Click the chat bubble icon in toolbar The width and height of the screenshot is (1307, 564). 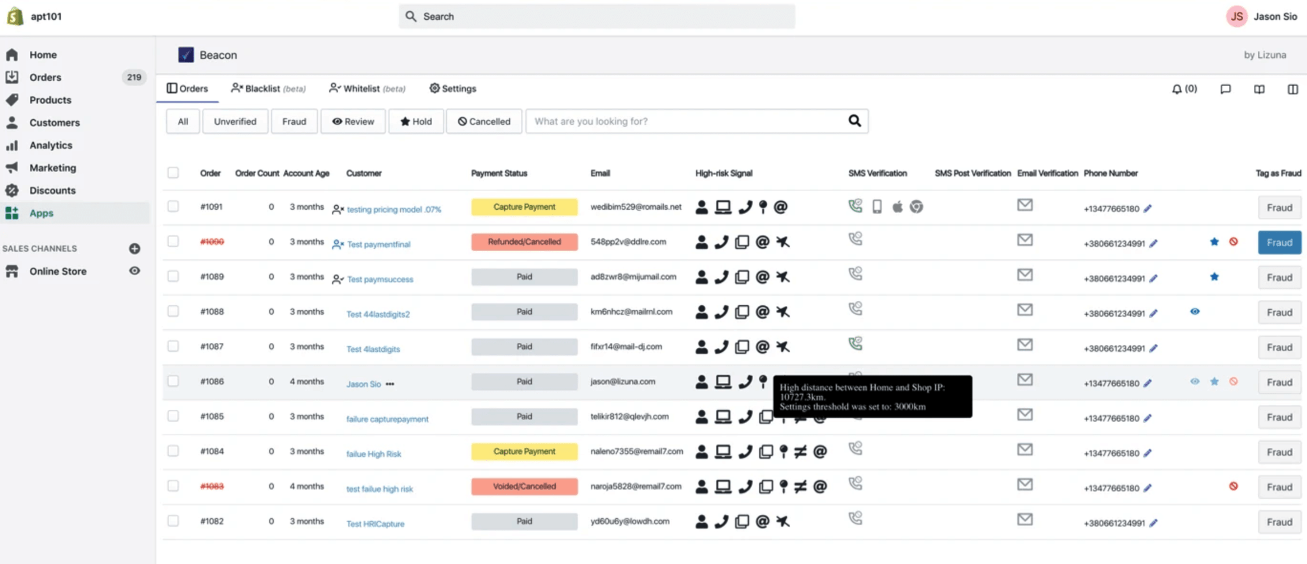(x=1225, y=89)
